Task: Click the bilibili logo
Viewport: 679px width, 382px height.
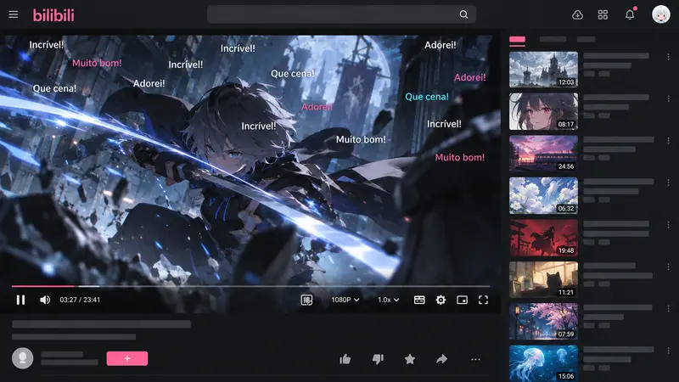Action: coord(53,15)
